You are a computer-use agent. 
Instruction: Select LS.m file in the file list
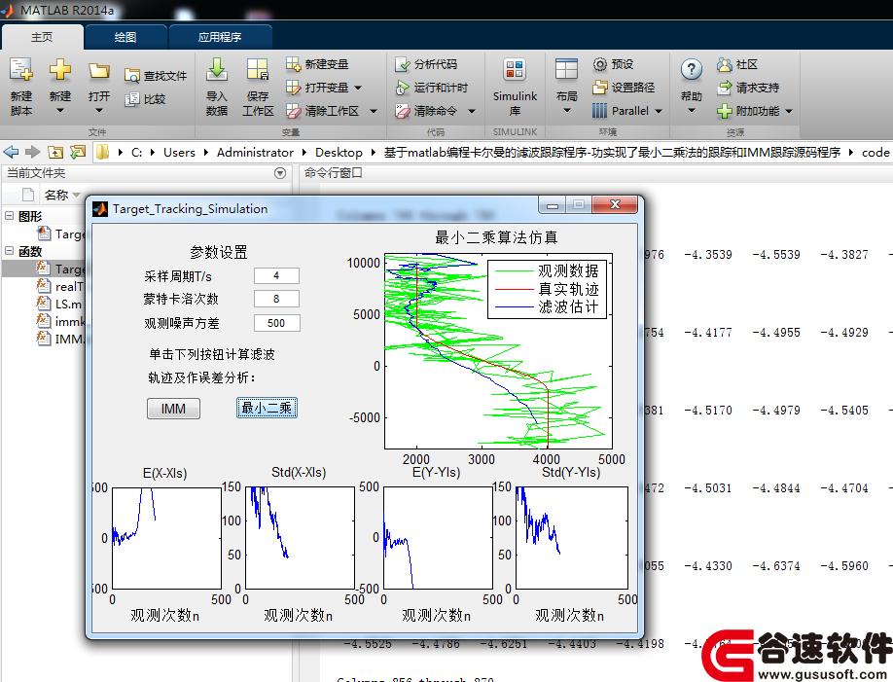click(x=59, y=305)
